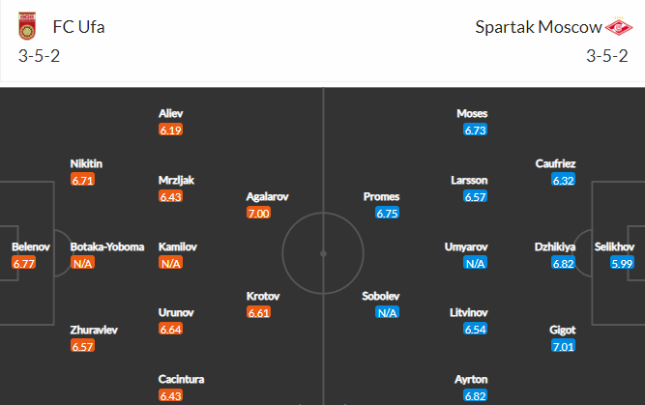Click Sobolev's N/A rating badge
This screenshot has width=645, height=405.
(x=388, y=312)
